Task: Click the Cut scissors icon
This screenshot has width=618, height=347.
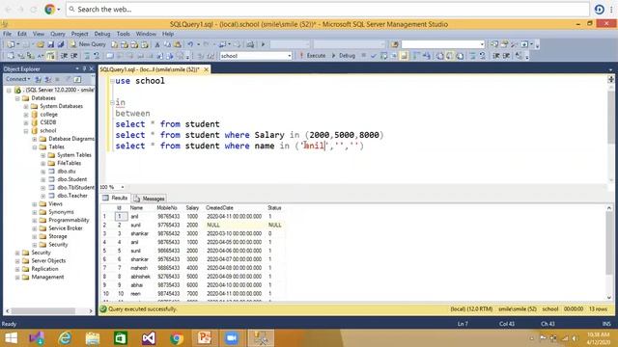Action: click(x=157, y=44)
